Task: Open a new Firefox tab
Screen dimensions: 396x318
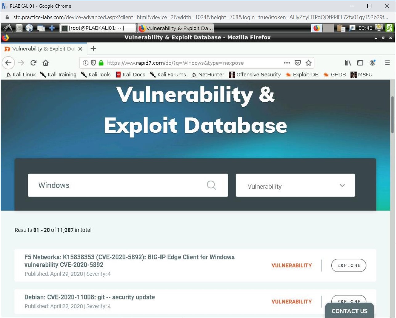Action: pyautogui.click(x=93, y=49)
